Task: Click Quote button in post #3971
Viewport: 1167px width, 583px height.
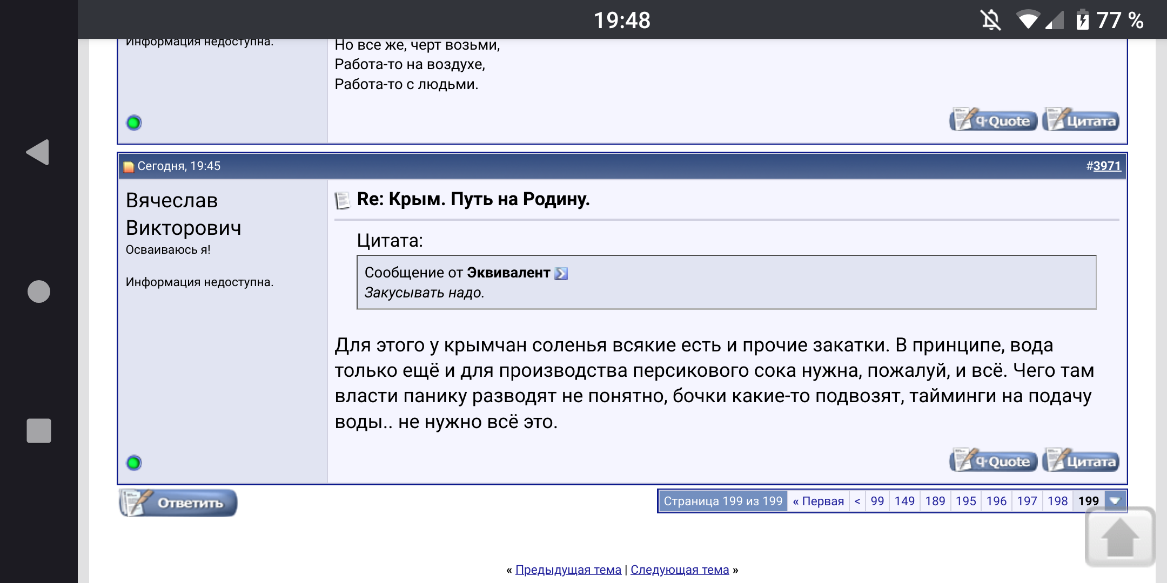Action: click(993, 461)
